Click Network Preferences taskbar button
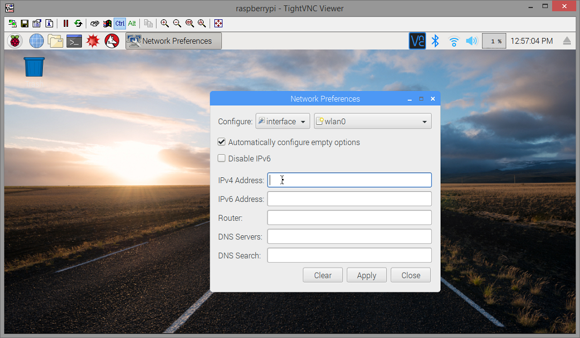 [174, 41]
